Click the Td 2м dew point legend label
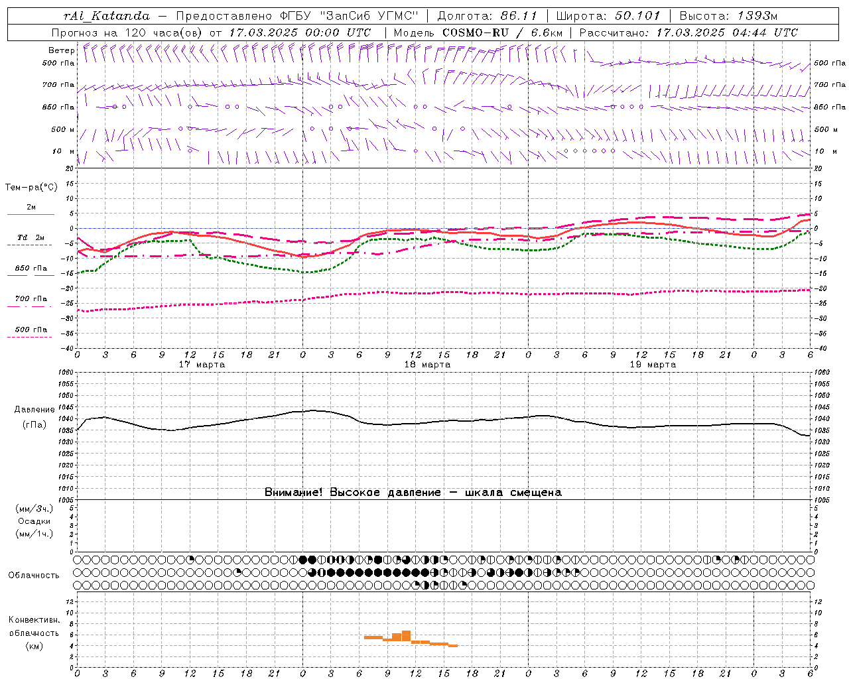The height and width of the screenshot is (679, 849). pos(31,237)
